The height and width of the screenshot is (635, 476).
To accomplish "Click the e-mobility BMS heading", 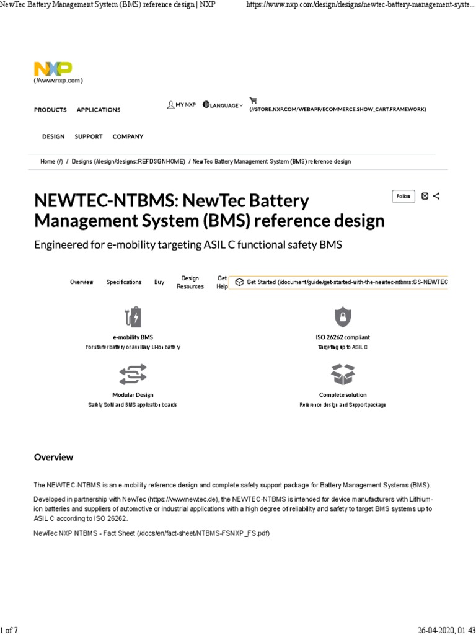I will pos(133,337).
